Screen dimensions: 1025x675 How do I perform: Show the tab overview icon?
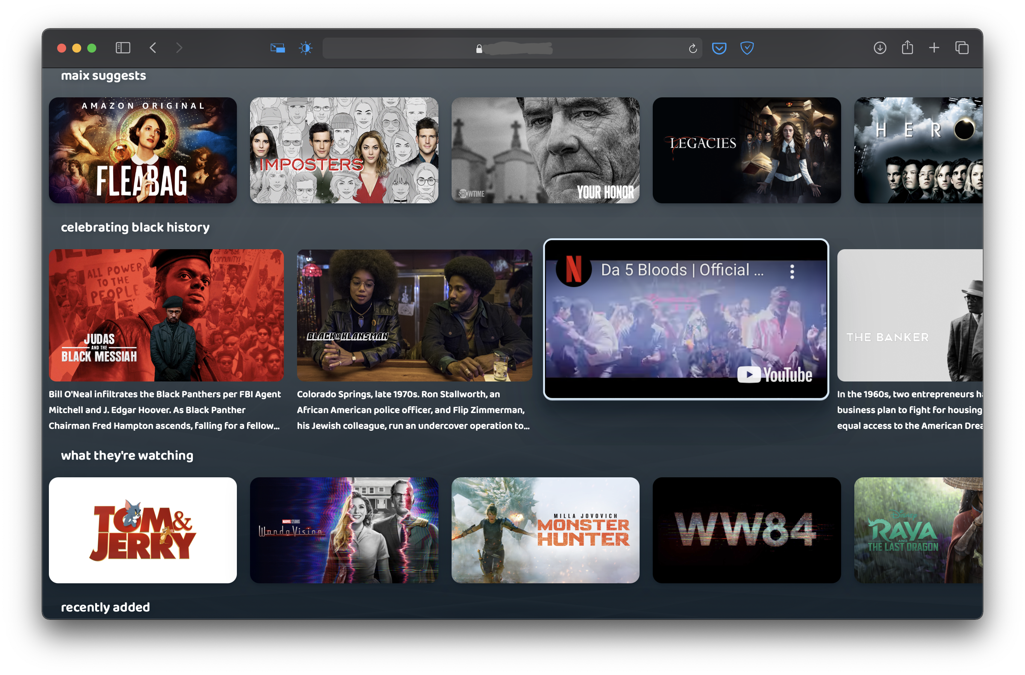tap(961, 48)
